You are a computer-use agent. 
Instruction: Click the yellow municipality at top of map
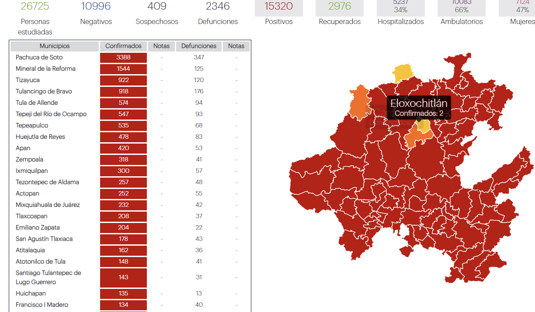[x=402, y=72]
